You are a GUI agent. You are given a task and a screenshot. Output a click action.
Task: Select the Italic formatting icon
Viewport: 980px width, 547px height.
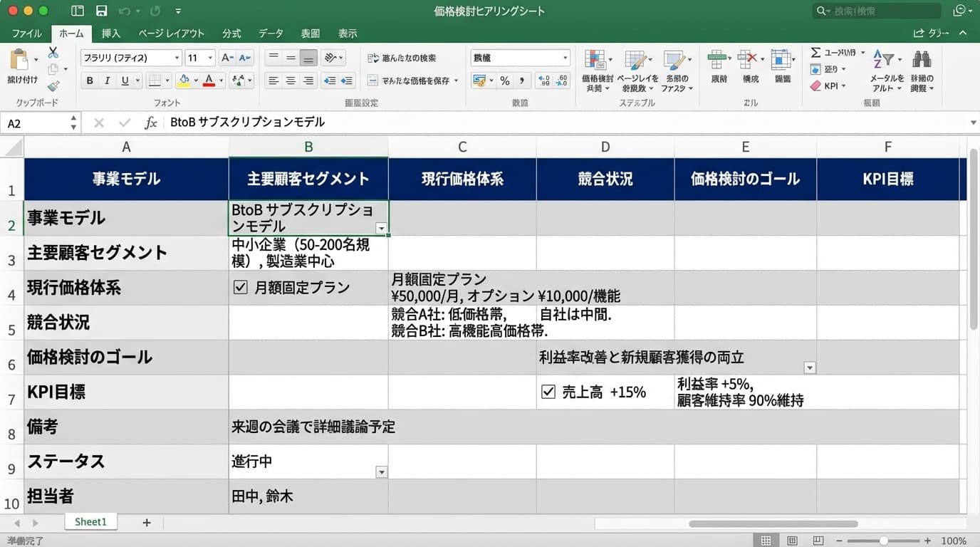click(105, 80)
